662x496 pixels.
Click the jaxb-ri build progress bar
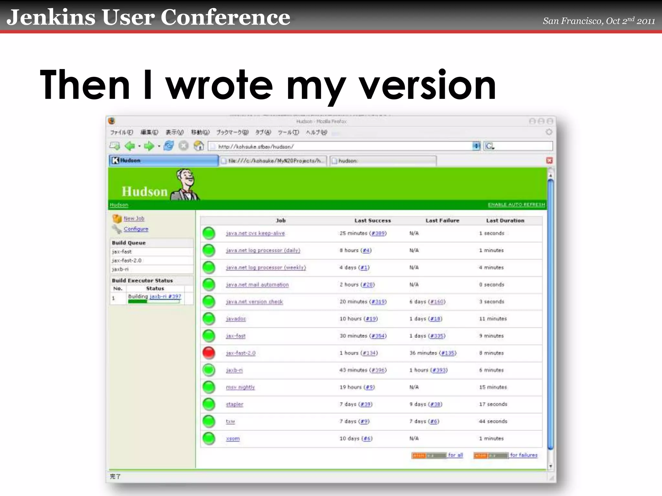pos(154,302)
